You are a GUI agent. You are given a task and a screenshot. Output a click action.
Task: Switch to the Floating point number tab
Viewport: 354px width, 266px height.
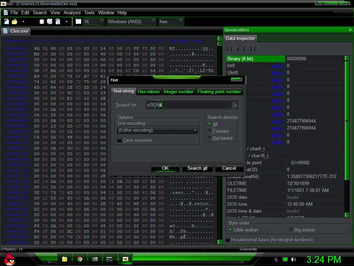[x=219, y=91]
